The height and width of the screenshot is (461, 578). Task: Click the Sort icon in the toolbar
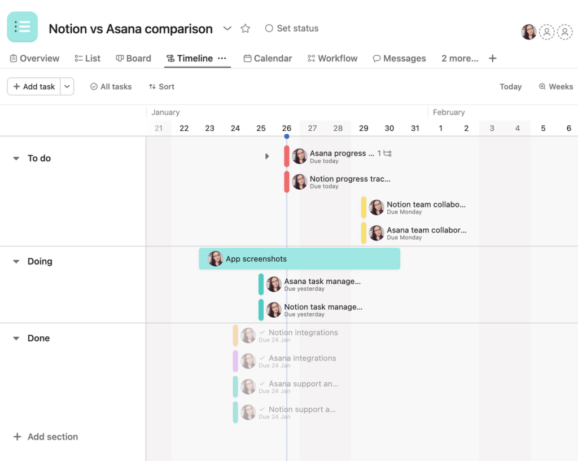(x=153, y=86)
